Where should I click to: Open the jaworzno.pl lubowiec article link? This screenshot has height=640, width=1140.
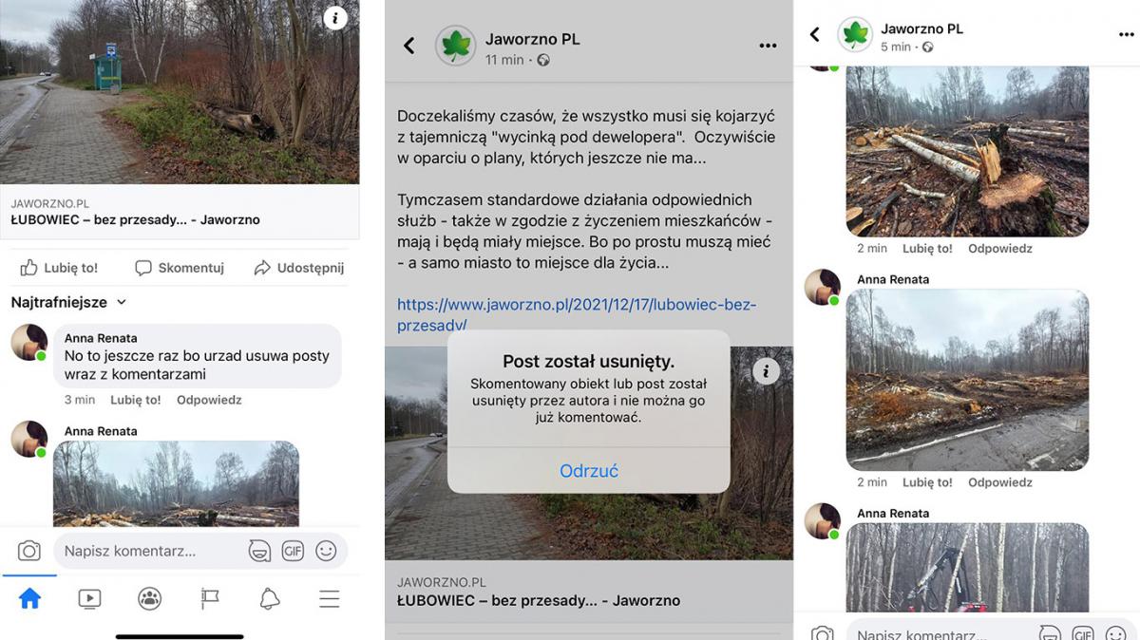point(577,314)
